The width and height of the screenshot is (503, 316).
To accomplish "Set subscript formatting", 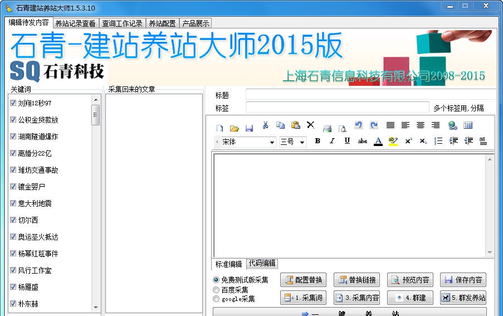I will click(423, 141).
